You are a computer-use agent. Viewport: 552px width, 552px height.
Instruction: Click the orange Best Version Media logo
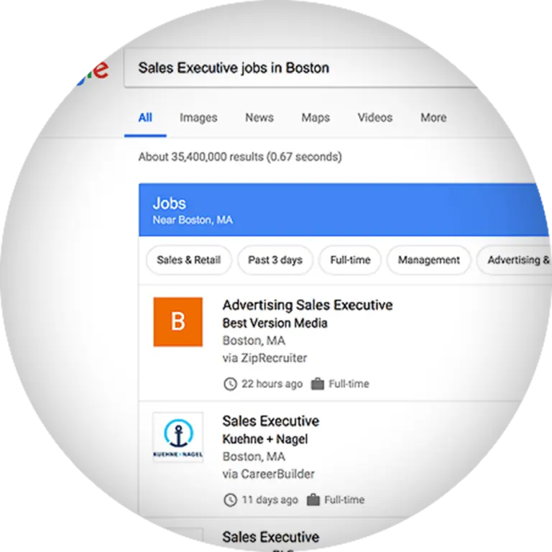[x=178, y=322]
